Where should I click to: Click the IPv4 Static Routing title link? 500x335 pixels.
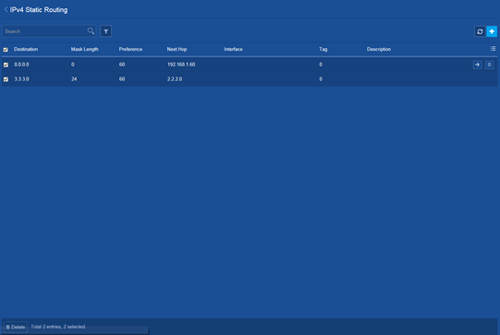39,9
